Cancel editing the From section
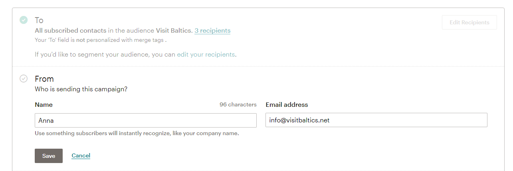Image resolution: width=513 pixels, height=171 pixels. tap(81, 155)
